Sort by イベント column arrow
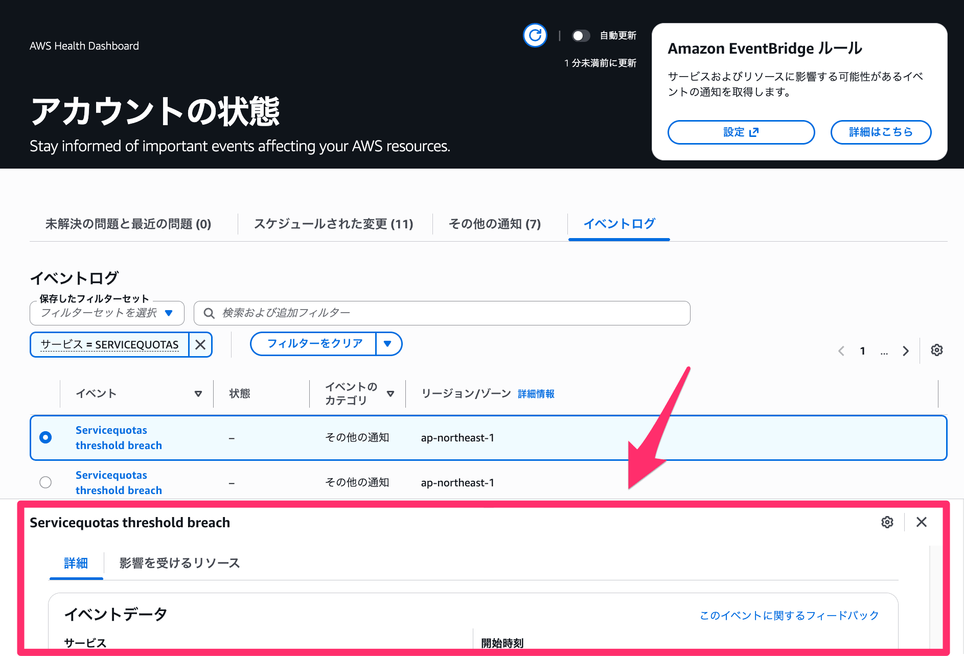 tap(198, 393)
